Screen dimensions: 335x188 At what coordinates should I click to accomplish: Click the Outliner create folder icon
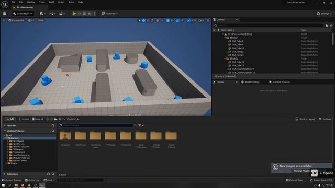327,26
